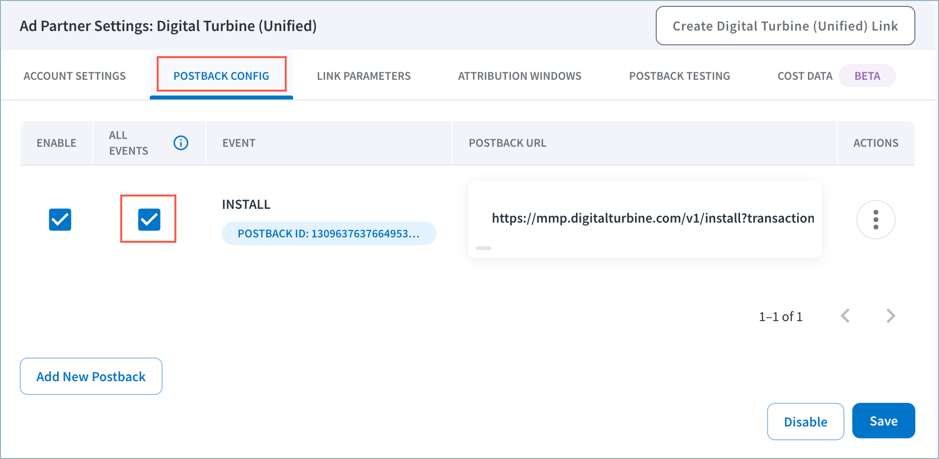Image resolution: width=939 pixels, height=459 pixels.
Task: Click the '1–1 of 1' pagination text
Action: click(x=780, y=317)
